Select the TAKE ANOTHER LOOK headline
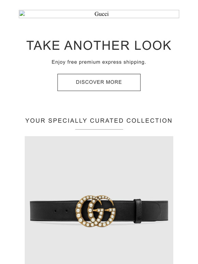The height and width of the screenshot is (264, 198). (x=99, y=45)
